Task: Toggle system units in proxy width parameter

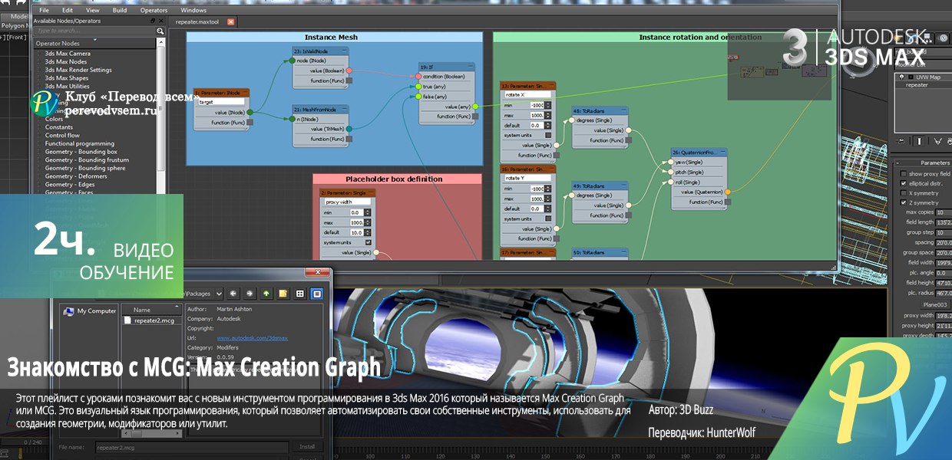Action: point(368,242)
